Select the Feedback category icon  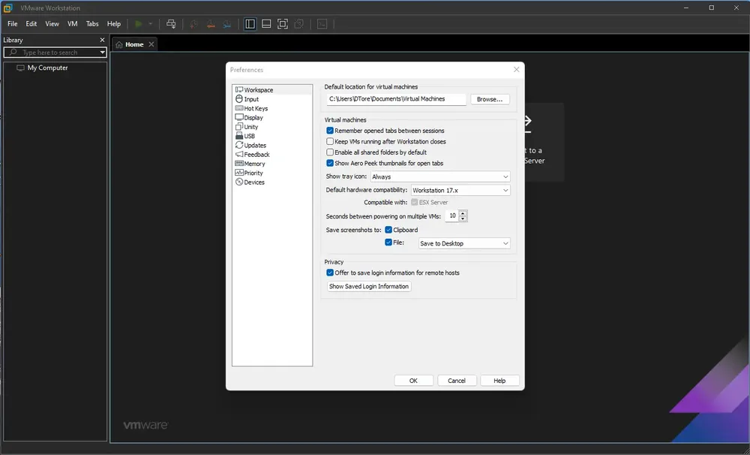(x=239, y=154)
